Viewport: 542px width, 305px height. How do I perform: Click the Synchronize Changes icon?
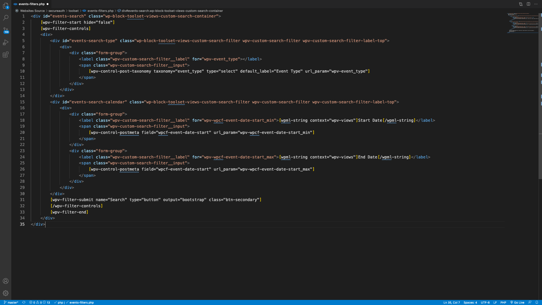click(24, 302)
